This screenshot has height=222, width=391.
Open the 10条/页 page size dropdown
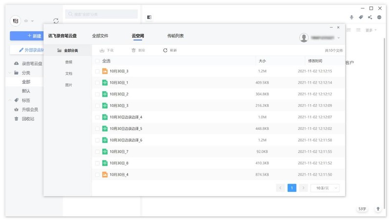pyautogui.click(x=325, y=188)
